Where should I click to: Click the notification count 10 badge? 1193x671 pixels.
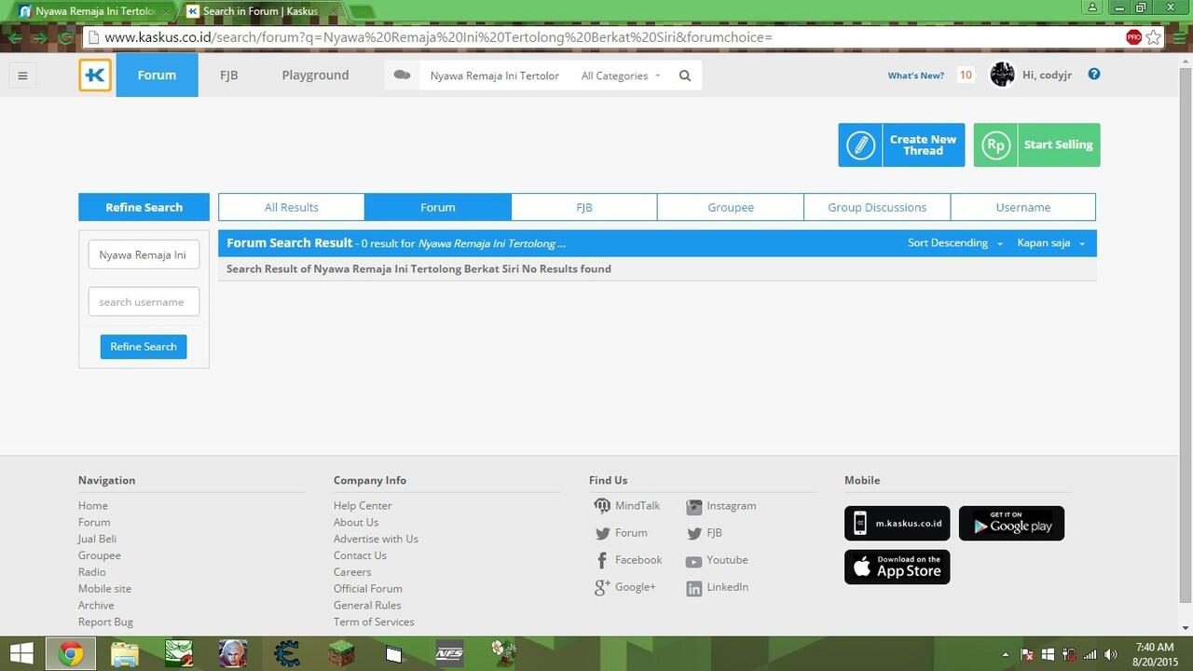(966, 75)
